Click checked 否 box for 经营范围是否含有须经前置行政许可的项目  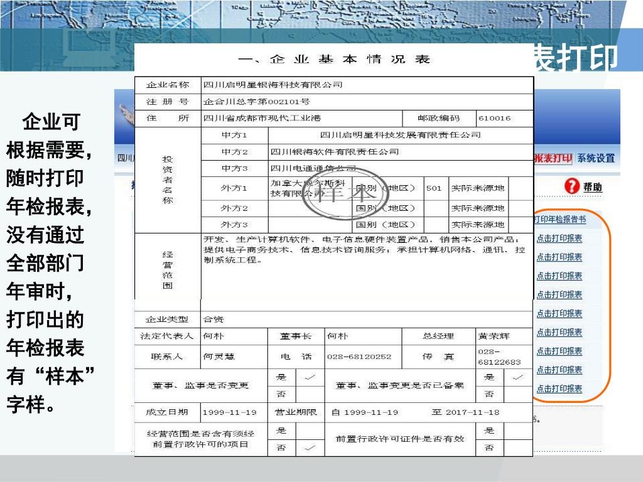310,447
